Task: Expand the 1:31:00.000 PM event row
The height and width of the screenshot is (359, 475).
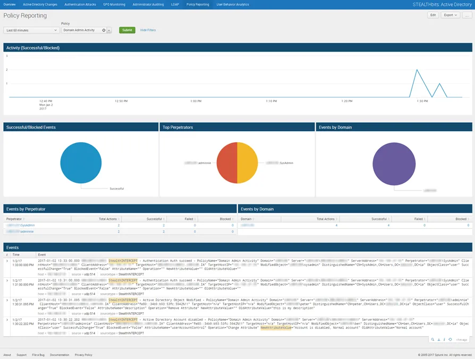Action: (x=7, y=280)
